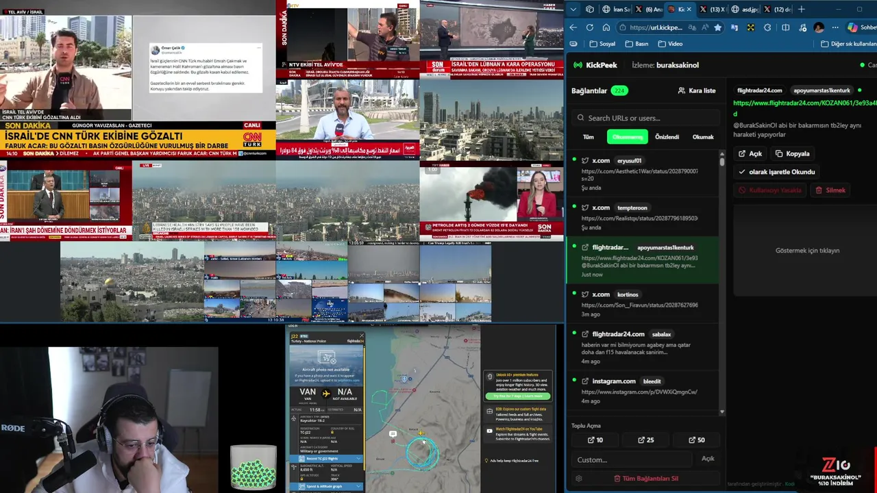Screen dimensions: 877x493
Task: Open the browser extensions puzzle icon
Action: point(767,27)
